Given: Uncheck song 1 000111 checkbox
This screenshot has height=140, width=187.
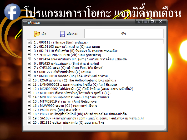Looking at the screenshot, I should pyautogui.click(x=29, y=42).
